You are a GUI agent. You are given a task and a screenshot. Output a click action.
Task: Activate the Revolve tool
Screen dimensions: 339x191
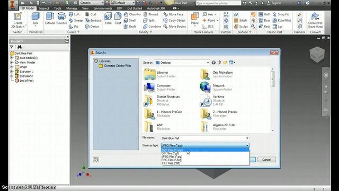(x=61, y=19)
